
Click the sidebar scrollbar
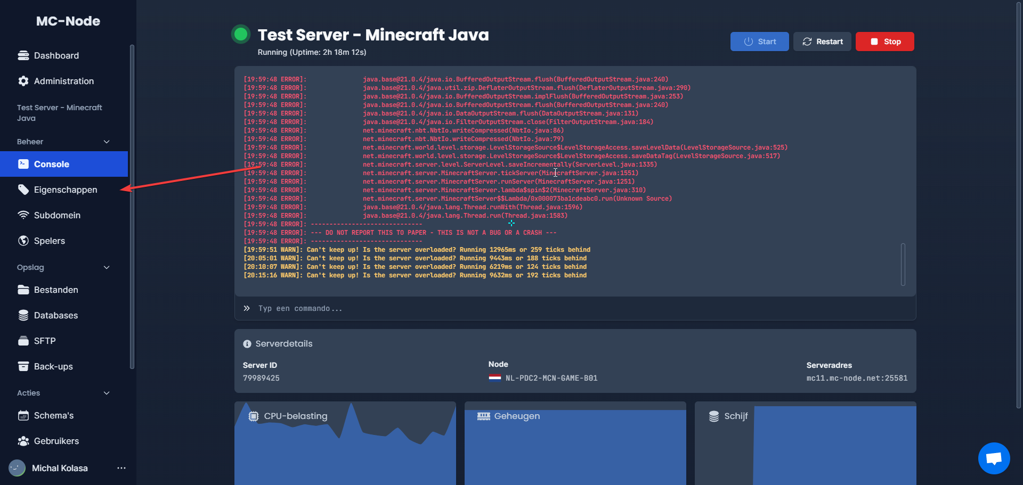132,207
